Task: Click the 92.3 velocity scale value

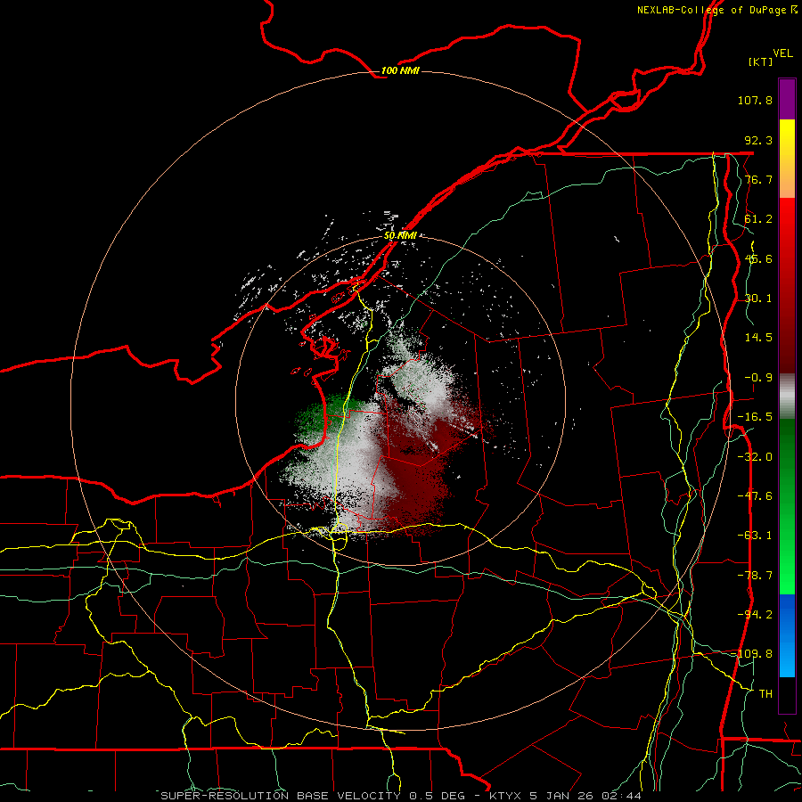Action: pos(757,140)
